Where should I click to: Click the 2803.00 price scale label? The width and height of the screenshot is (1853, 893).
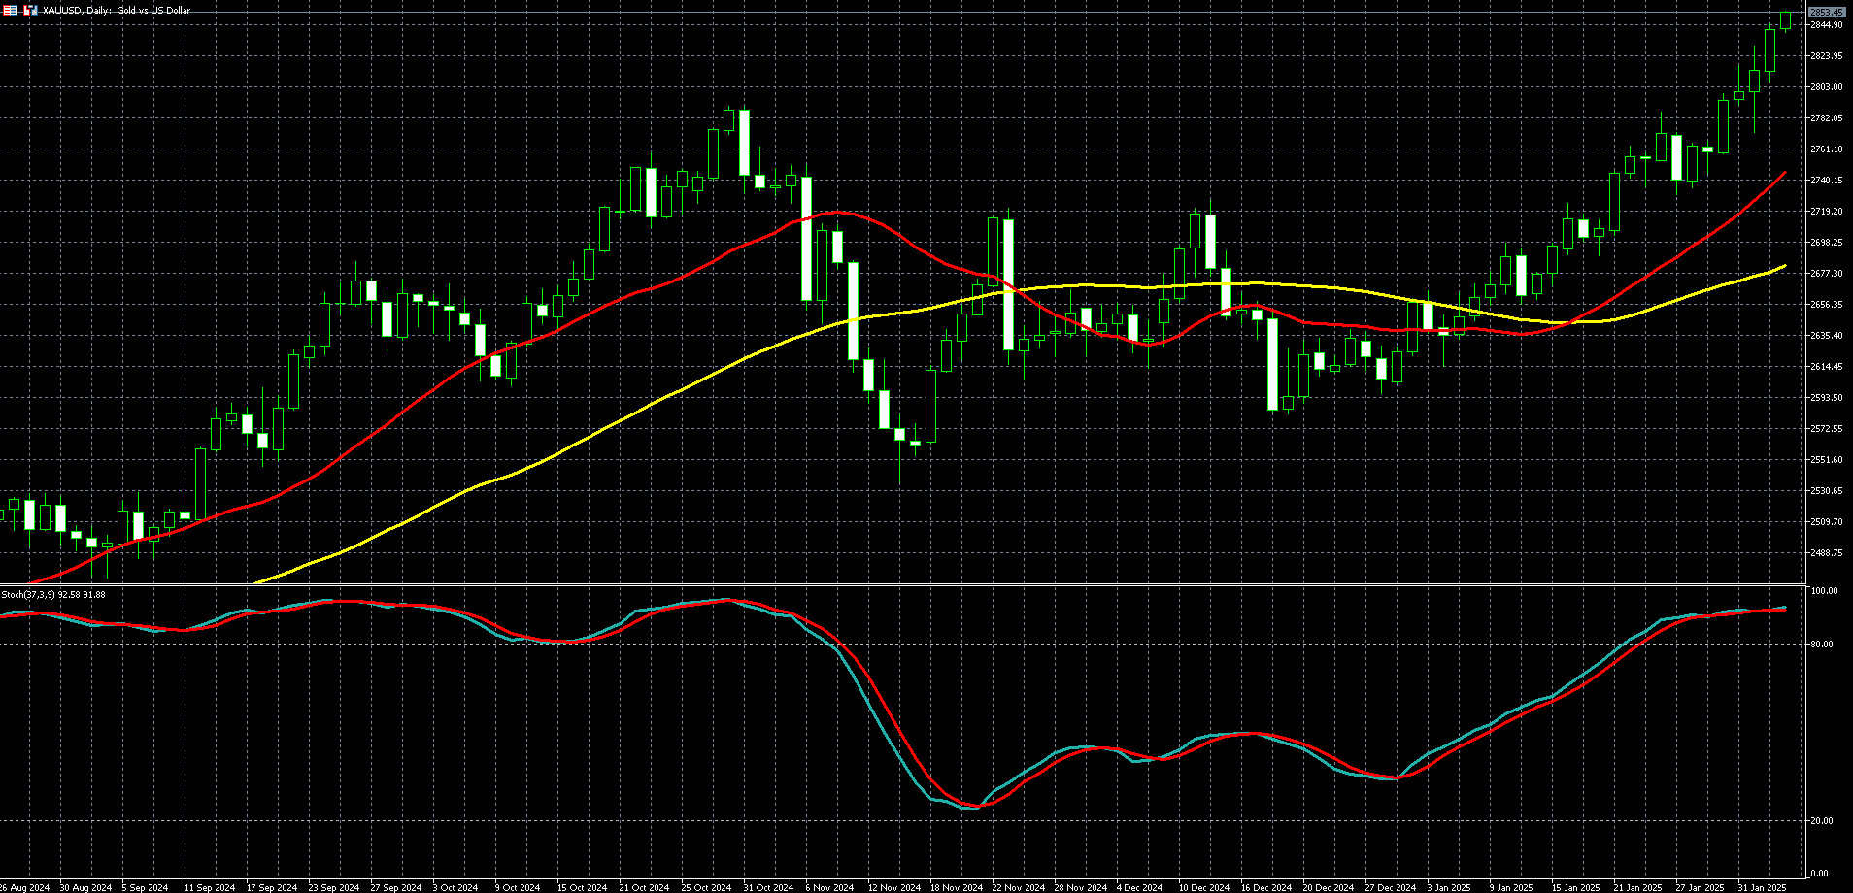[x=1826, y=87]
